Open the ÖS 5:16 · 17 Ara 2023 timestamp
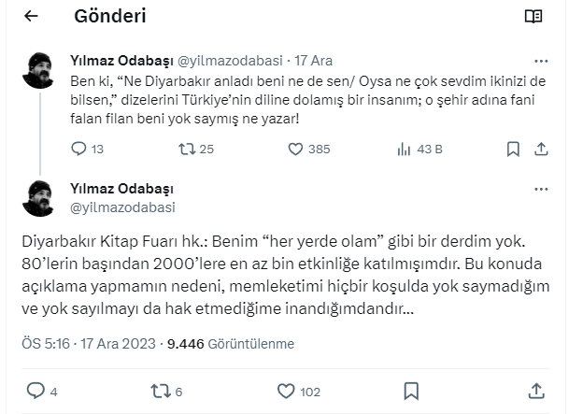This screenshot has width=583, height=414. (85, 342)
